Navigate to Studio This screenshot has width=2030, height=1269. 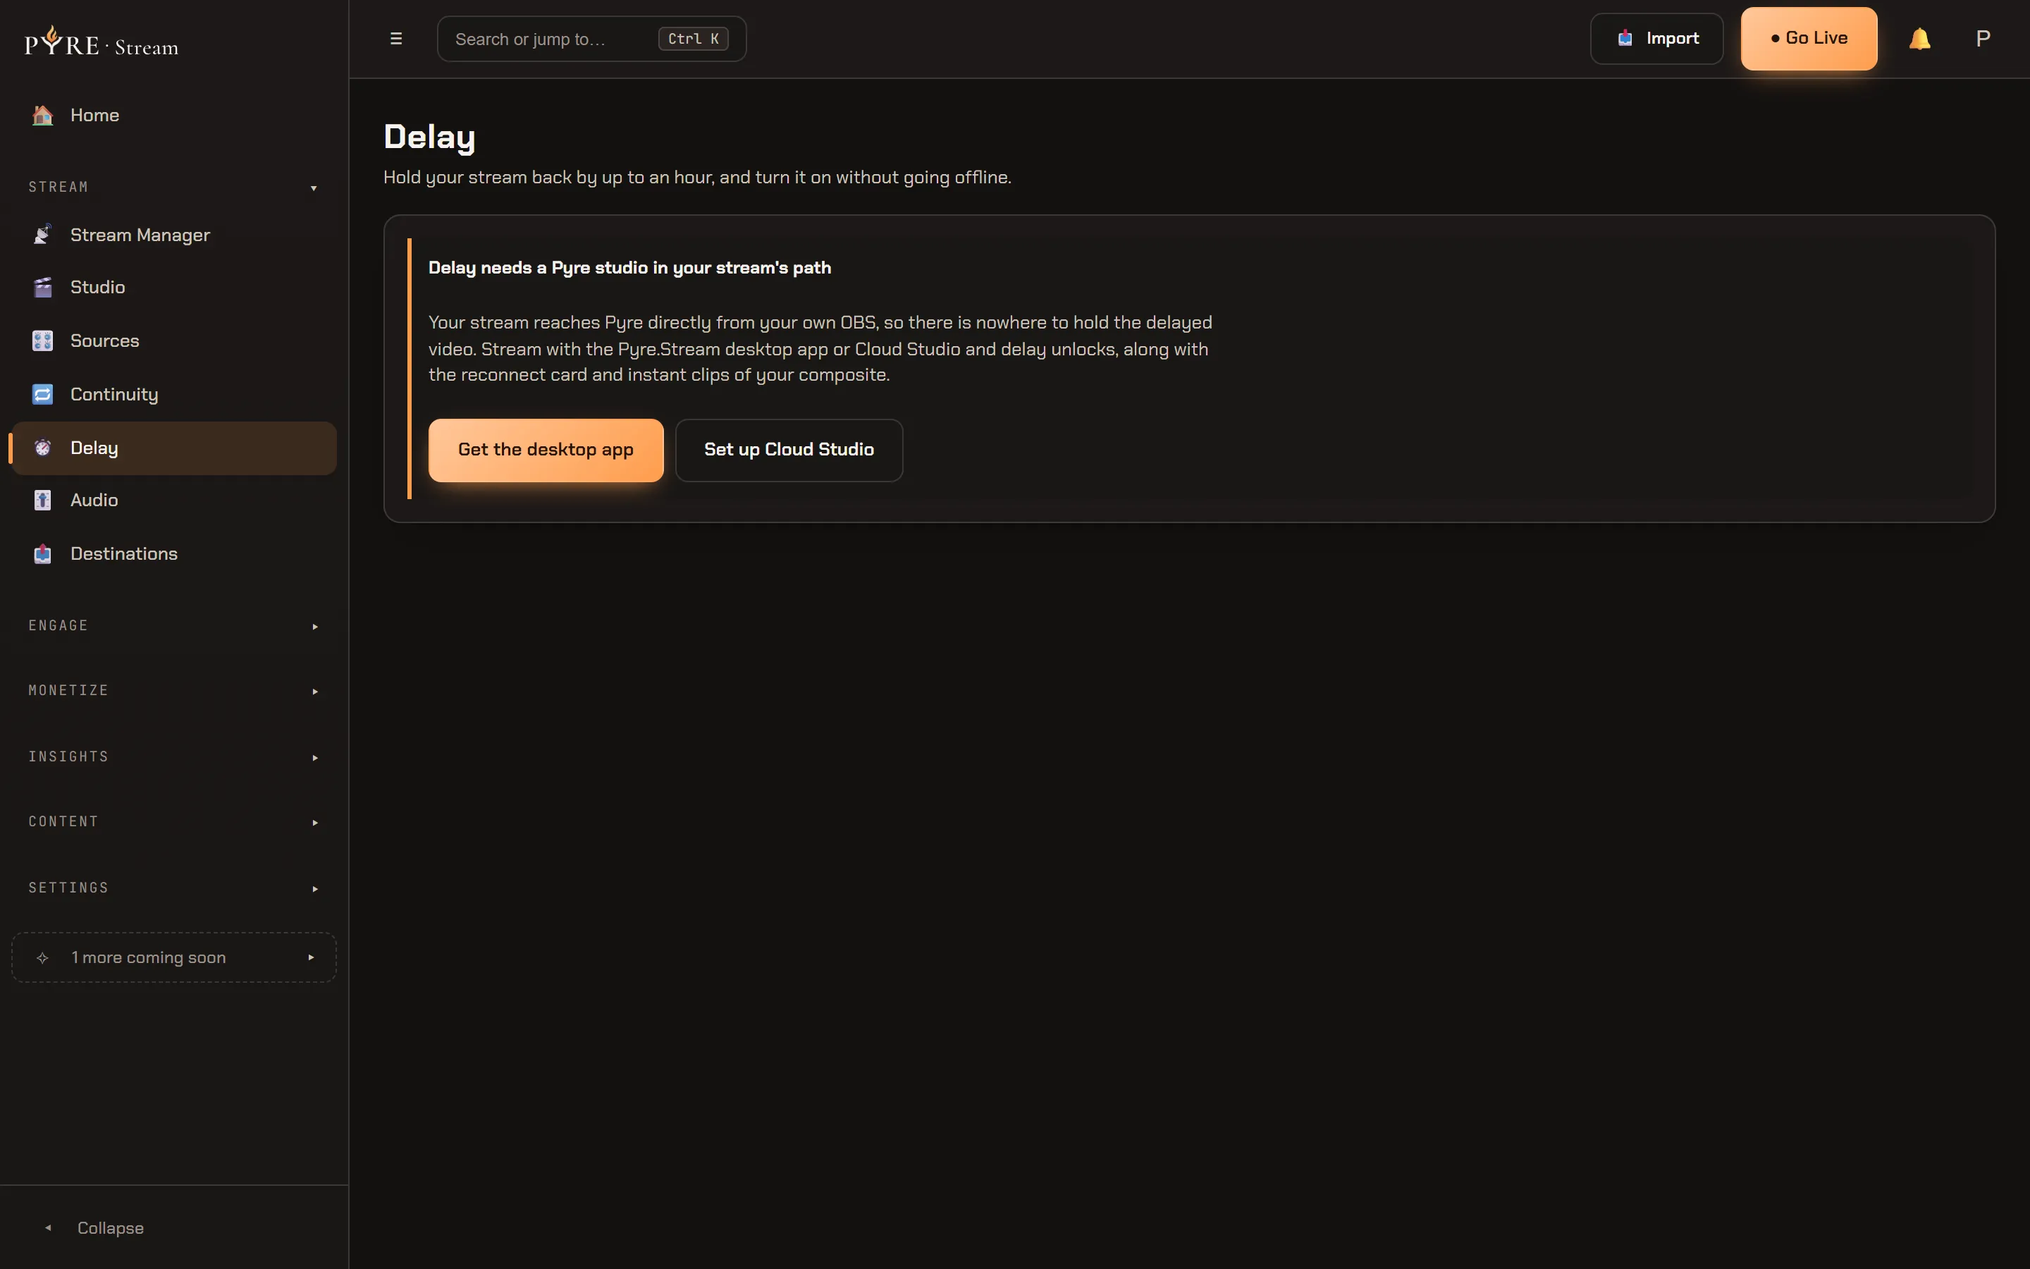173,287
